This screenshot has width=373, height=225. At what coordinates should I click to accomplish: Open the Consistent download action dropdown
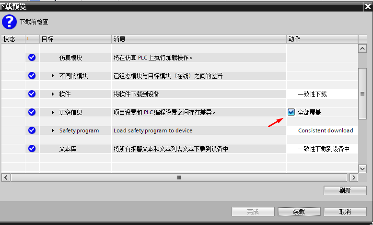point(322,130)
